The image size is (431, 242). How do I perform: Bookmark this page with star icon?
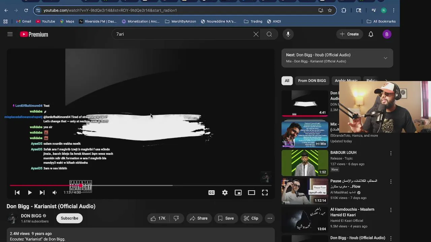tap(330, 10)
